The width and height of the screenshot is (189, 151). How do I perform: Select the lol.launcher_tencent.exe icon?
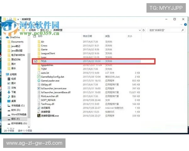tap(39, 88)
